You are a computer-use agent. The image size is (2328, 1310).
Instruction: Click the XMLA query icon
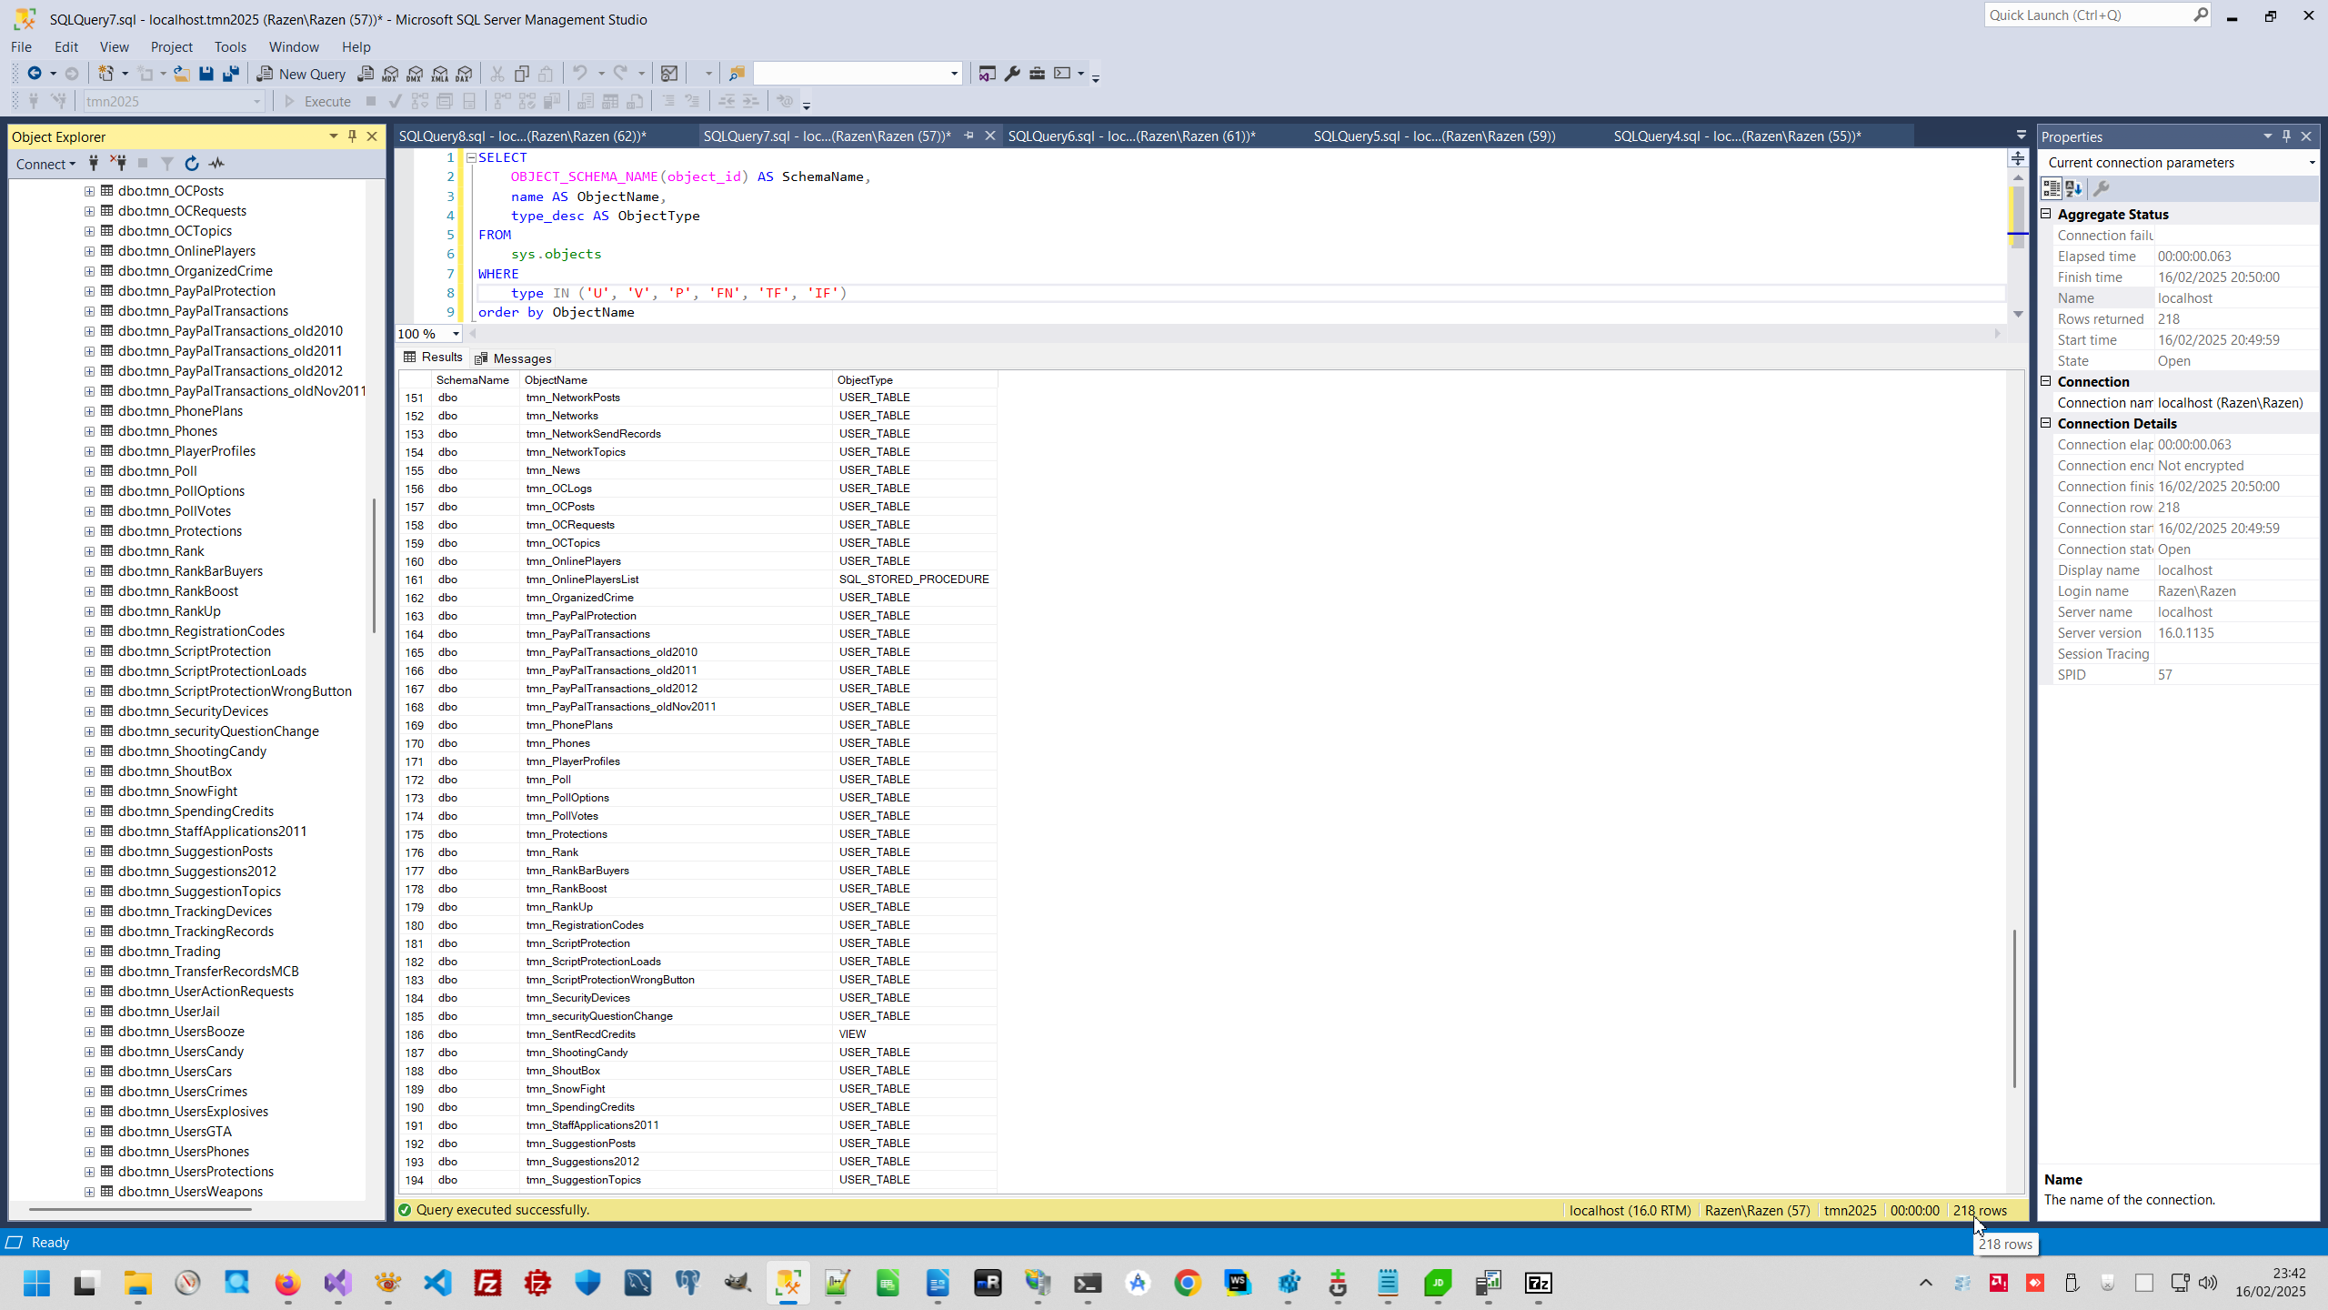(440, 74)
